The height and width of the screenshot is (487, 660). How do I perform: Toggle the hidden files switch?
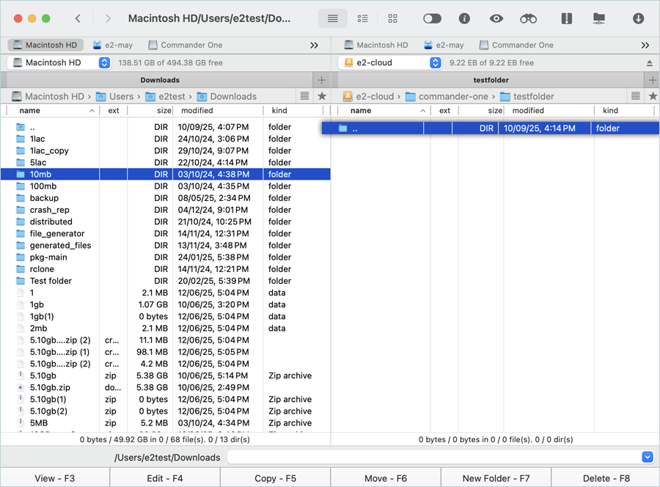(432, 18)
